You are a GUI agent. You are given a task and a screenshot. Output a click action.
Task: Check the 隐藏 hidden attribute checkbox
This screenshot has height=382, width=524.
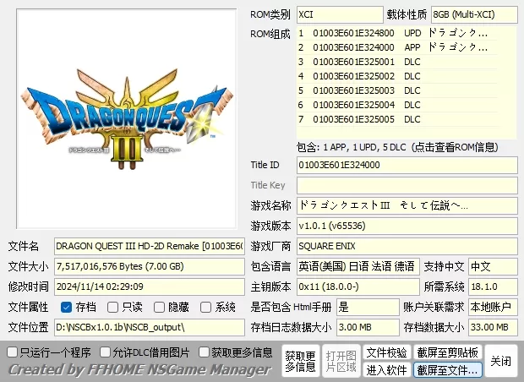click(160, 307)
